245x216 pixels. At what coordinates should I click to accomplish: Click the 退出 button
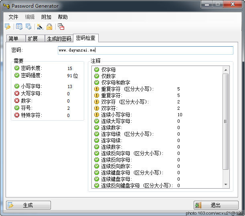[x=216, y=205]
